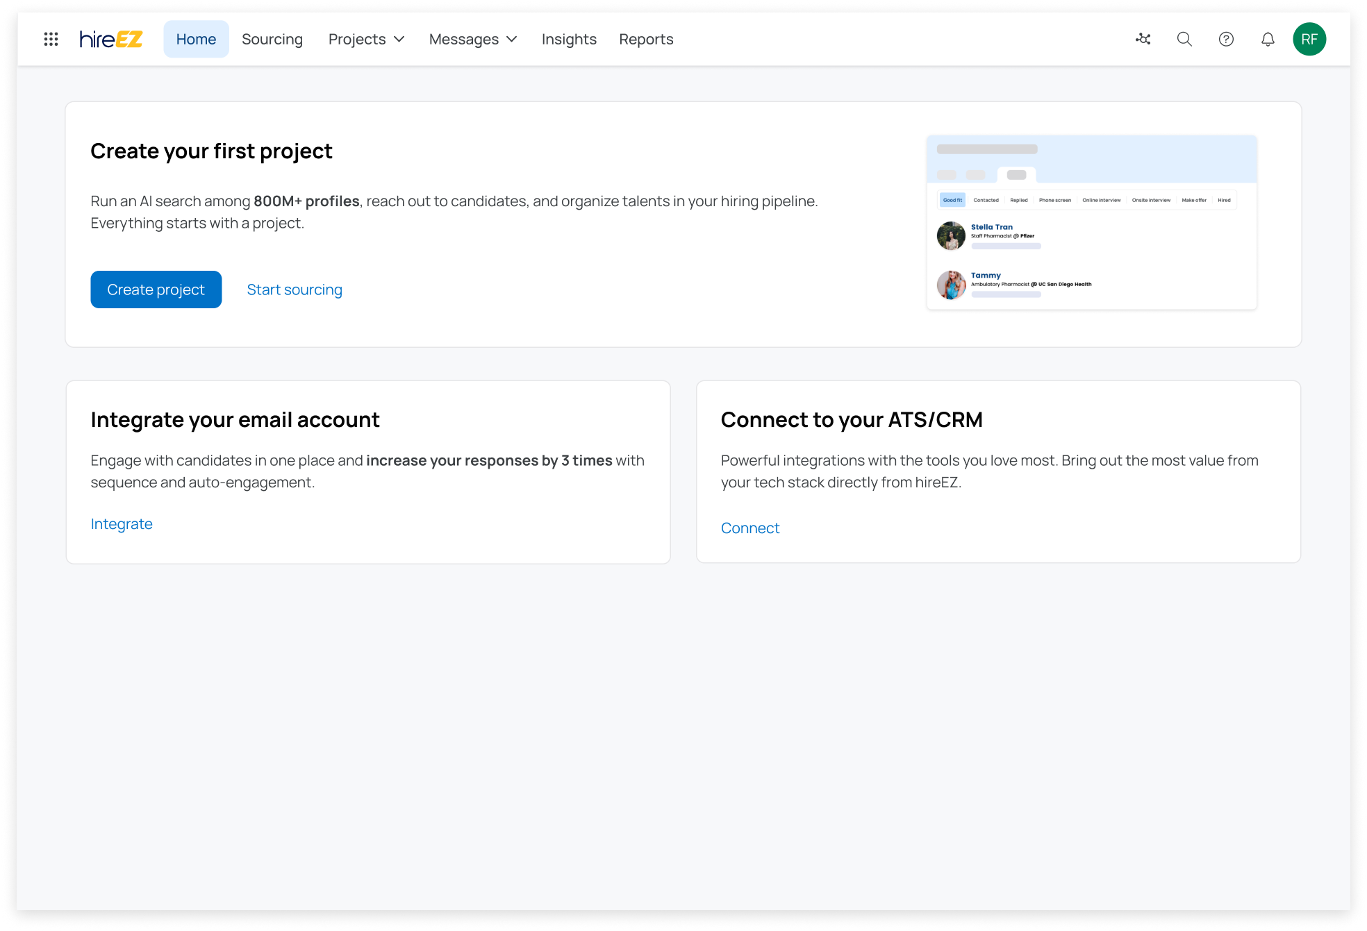Open the Insights menu item
This screenshot has width=1367, height=931.
[569, 39]
